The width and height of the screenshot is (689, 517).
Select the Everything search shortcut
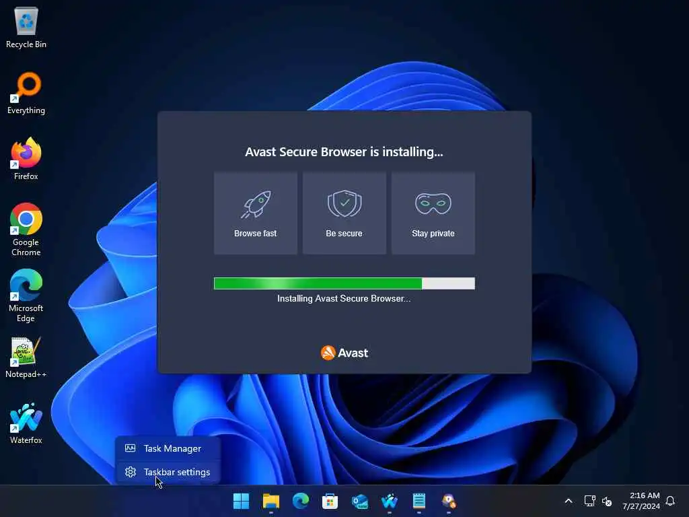(x=26, y=93)
